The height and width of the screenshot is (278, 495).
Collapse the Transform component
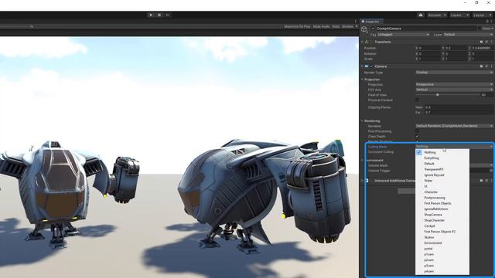click(362, 42)
